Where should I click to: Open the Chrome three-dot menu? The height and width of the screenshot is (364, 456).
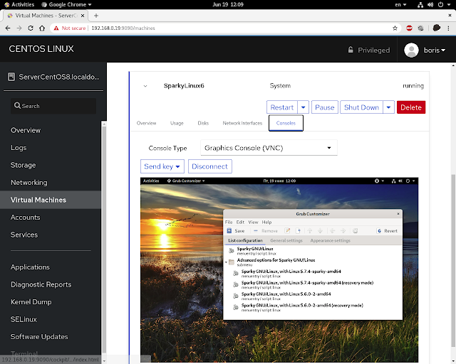448,28
